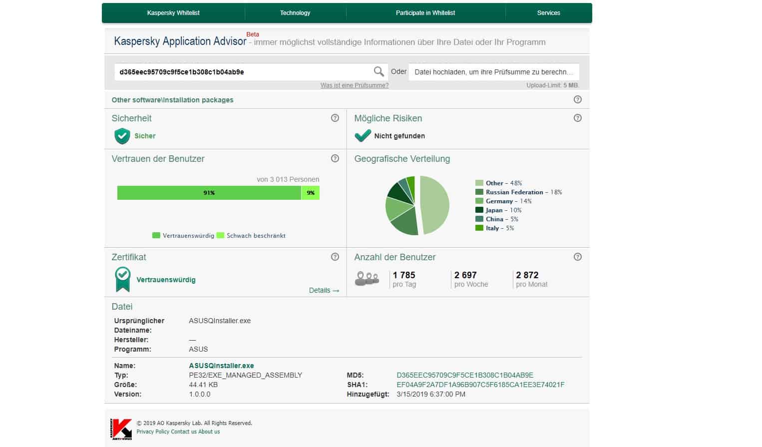Click the 9% Schwach beschränkt bar segment
Viewport: 762px width, 447px height.
point(311,193)
